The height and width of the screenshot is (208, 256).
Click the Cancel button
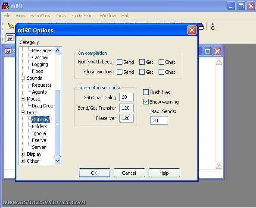coord(129,173)
